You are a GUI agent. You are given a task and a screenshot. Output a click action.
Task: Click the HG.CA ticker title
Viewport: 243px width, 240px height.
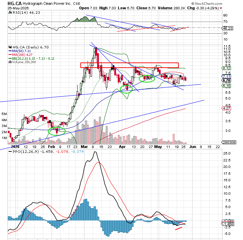[x=14, y=3]
